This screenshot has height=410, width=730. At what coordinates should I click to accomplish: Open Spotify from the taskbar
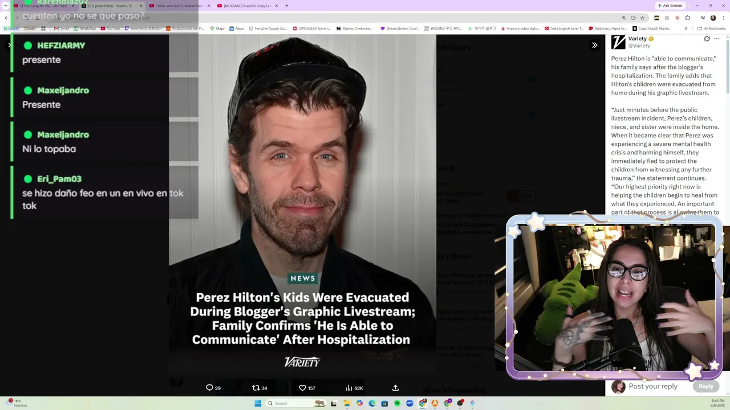coord(397,403)
